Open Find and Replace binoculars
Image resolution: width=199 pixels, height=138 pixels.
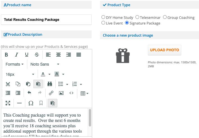pyautogui.click(x=50, y=84)
